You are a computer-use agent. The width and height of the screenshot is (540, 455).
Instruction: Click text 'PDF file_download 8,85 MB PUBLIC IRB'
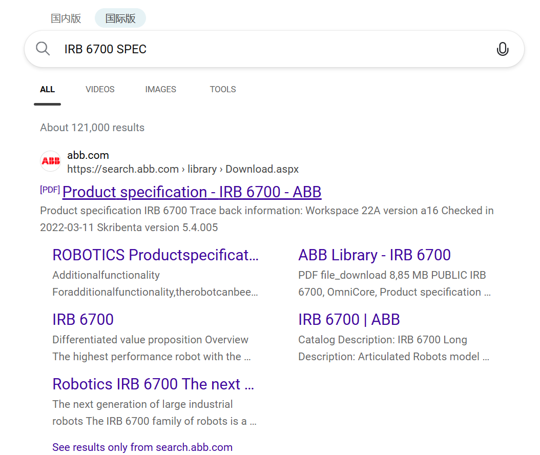(392, 275)
